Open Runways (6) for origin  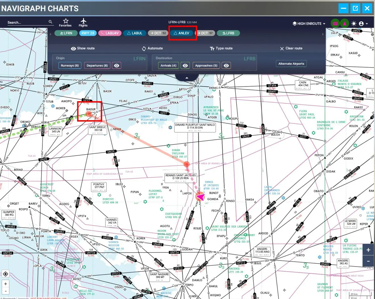[70, 66]
